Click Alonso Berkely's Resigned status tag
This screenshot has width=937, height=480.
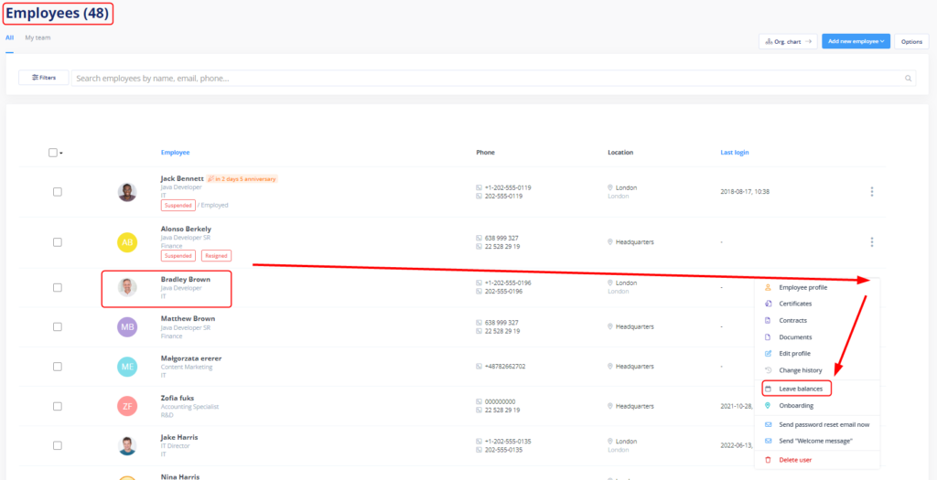[x=216, y=255]
